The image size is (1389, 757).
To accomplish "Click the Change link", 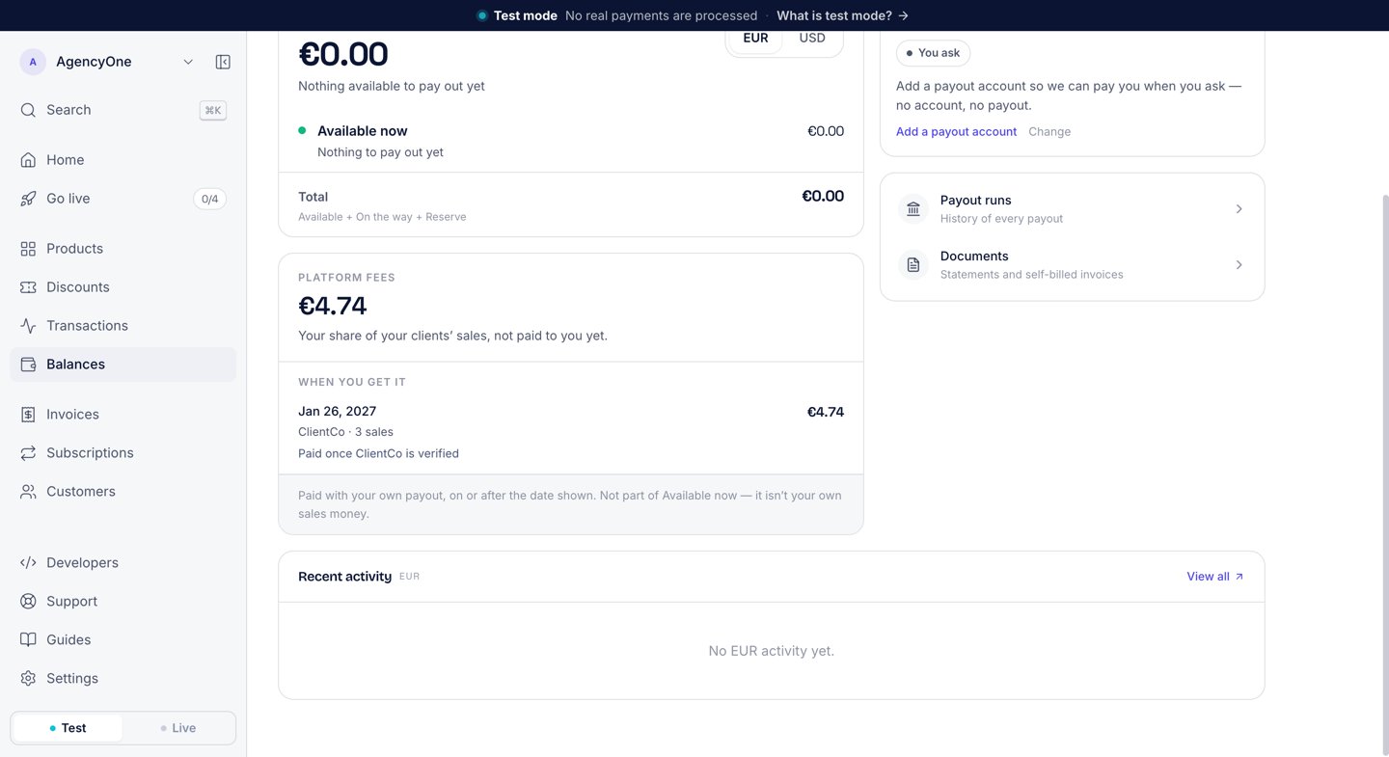I will pyautogui.click(x=1049, y=132).
